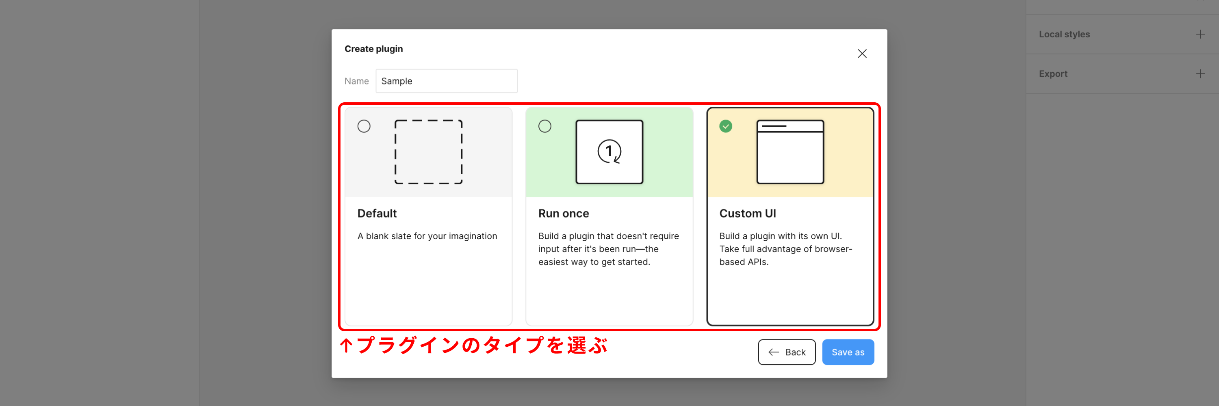Click the plus icon next to Local styles

(1201, 34)
